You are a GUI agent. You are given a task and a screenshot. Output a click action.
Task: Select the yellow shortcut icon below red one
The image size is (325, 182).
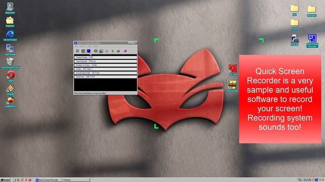tap(233, 86)
